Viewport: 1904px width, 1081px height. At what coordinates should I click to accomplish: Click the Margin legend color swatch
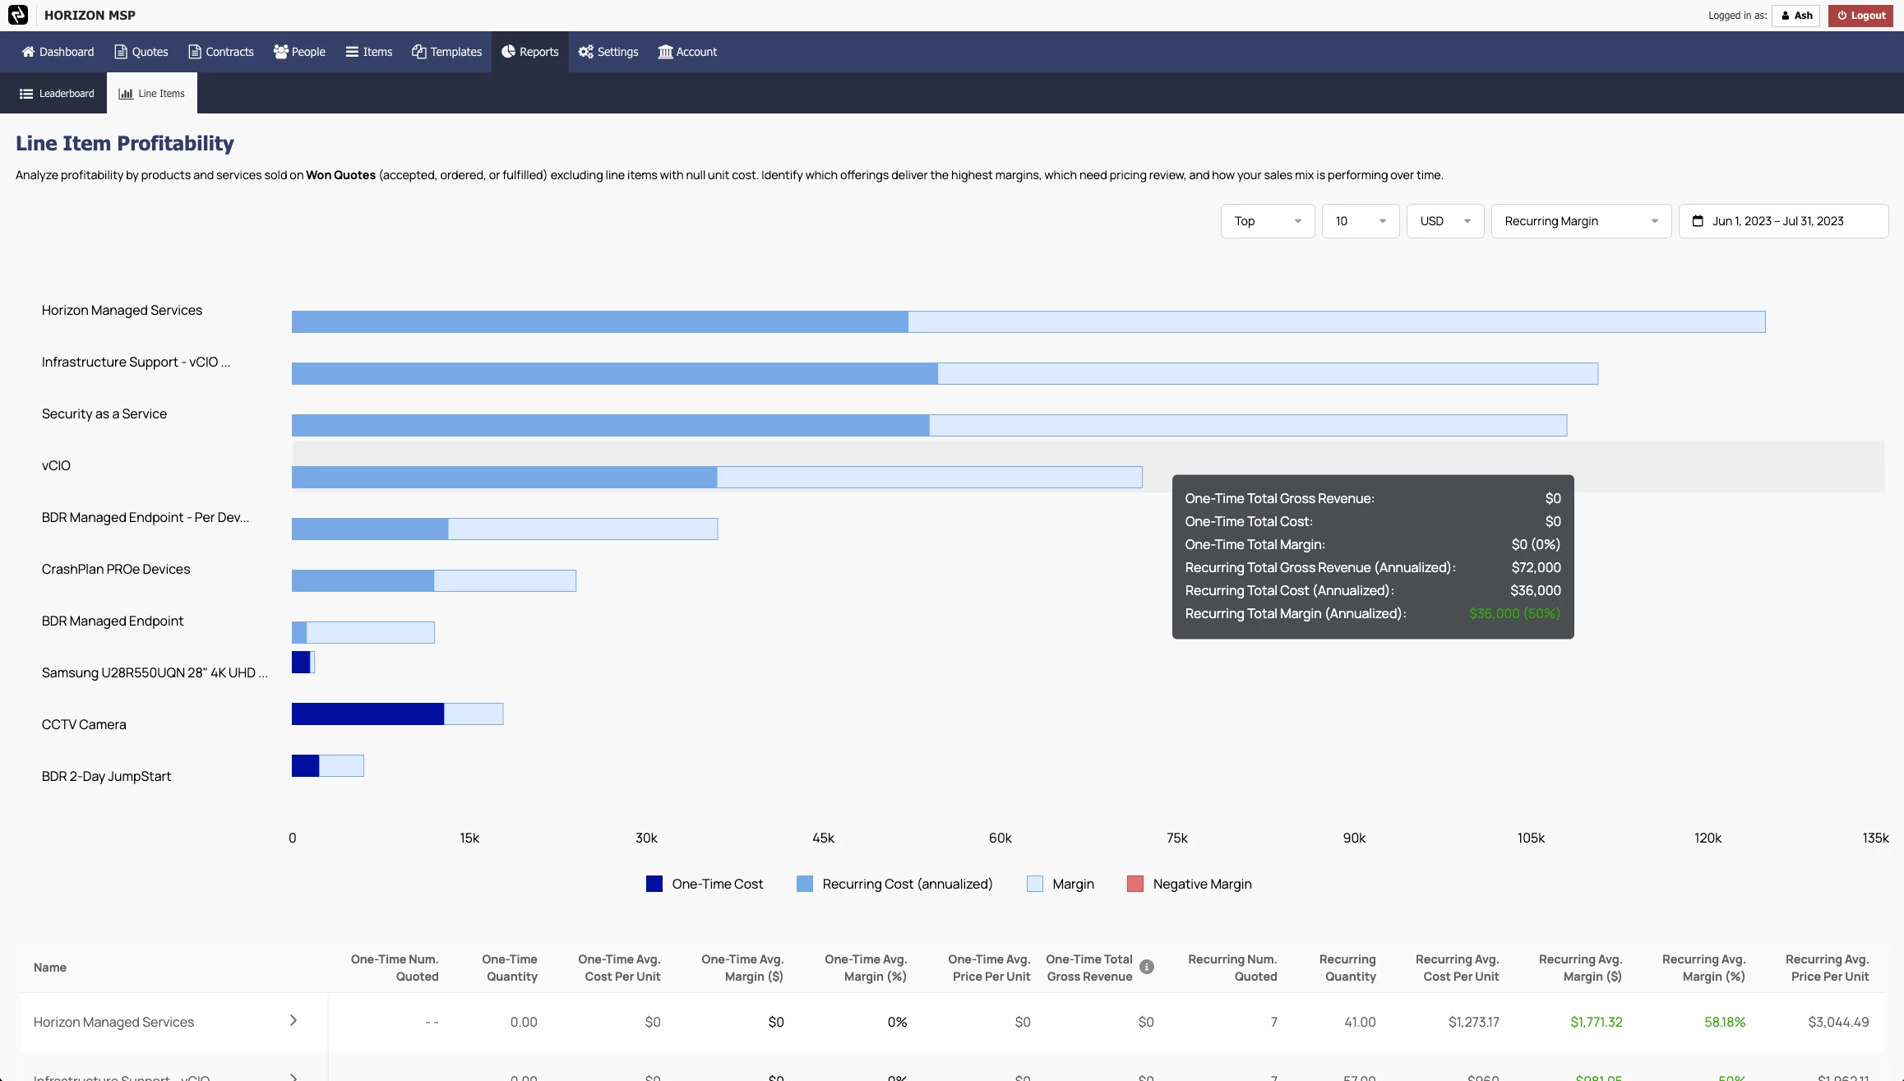(x=1035, y=884)
